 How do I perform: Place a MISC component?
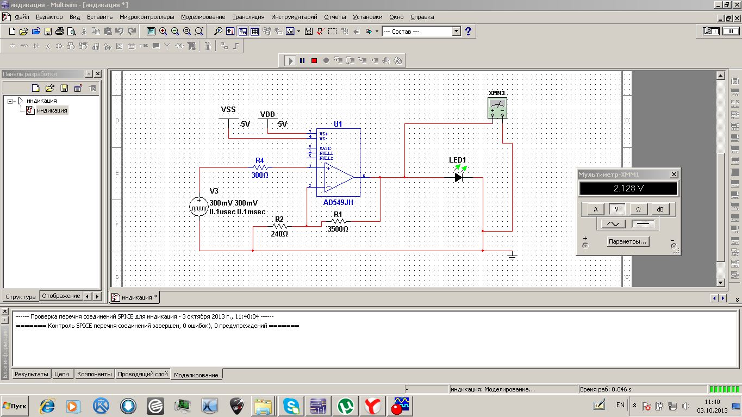pos(144,46)
